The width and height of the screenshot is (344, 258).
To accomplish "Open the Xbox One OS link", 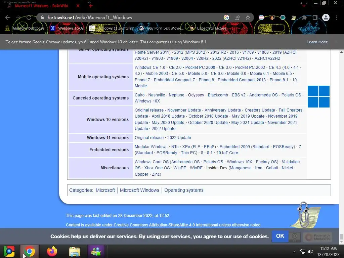I will [x=157, y=168].
